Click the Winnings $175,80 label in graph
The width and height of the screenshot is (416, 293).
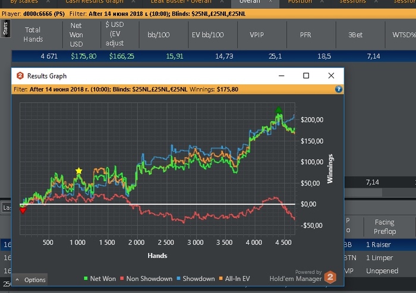point(213,89)
